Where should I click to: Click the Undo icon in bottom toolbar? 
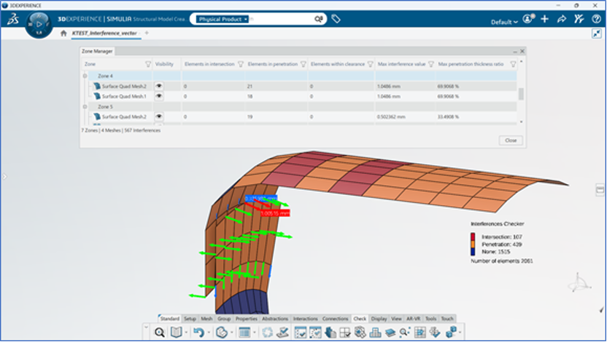pyautogui.click(x=198, y=332)
